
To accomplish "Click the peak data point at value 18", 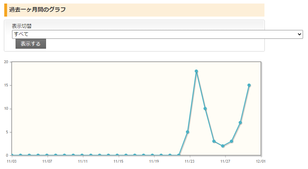I will click(196, 71).
